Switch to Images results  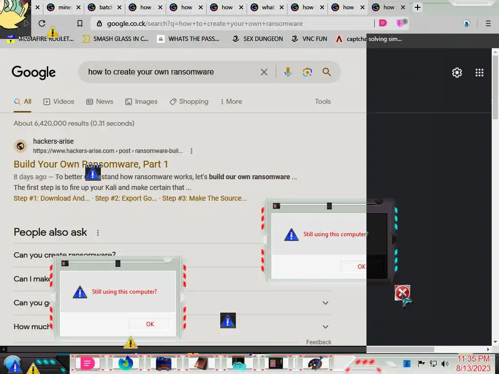click(x=141, y=101)
